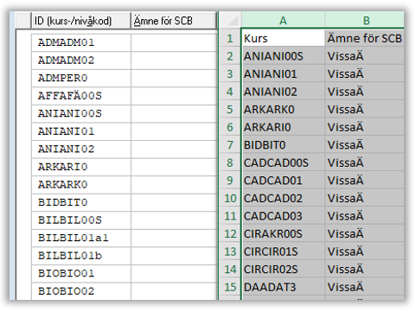Select Excel column A header
This screenshot has height=312, width=416.
283,20
